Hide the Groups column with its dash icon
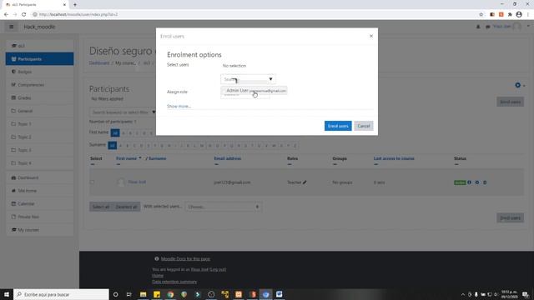The width and height of the screenshot is (534, 300). click(x=335, y=164)
